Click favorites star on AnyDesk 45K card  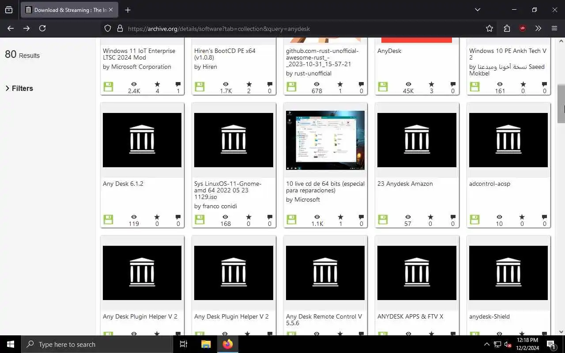point(431,84)
